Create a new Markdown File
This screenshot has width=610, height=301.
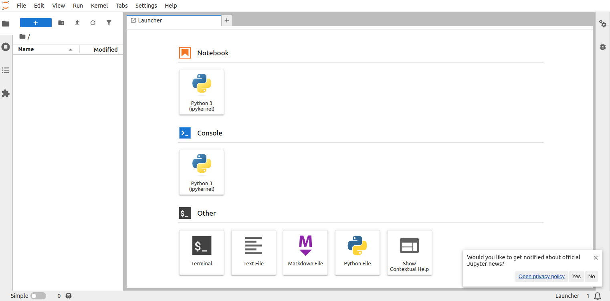[305, 252]
